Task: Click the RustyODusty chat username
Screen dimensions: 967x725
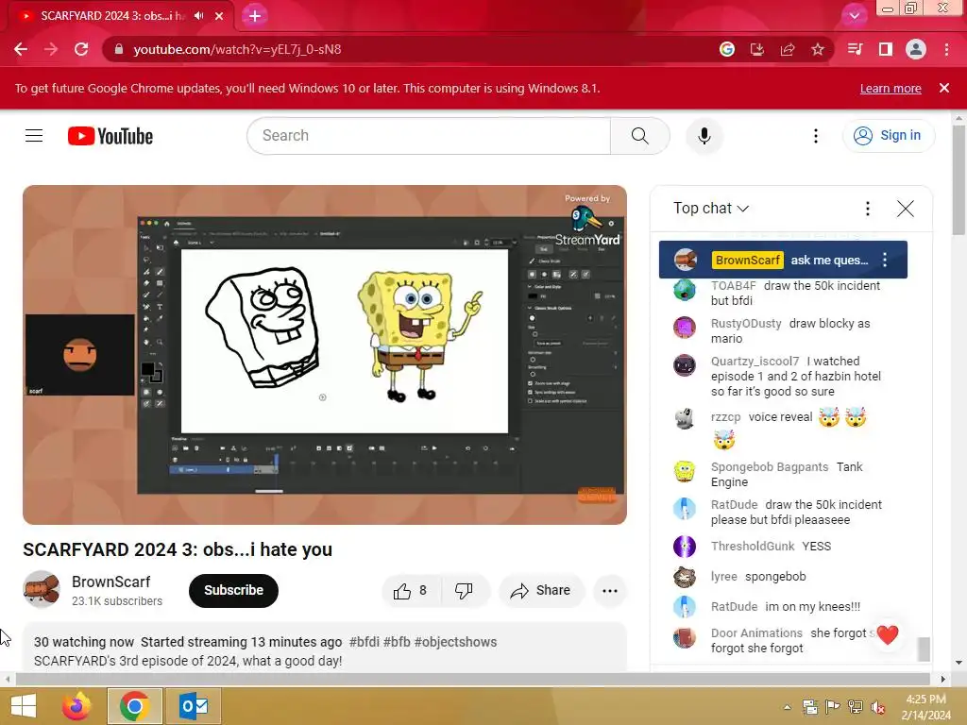Action: (x=746, y=324)
